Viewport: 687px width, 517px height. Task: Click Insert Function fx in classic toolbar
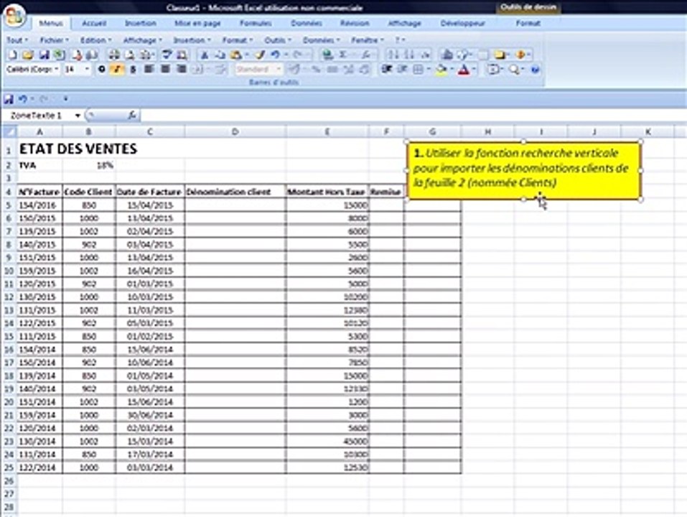pos(366,55)
